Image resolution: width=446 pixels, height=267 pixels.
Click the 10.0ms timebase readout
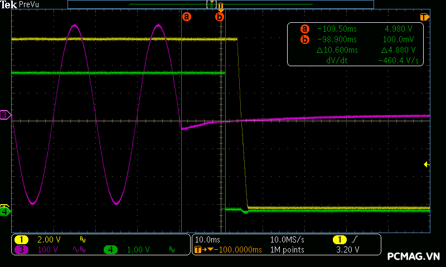207,240
